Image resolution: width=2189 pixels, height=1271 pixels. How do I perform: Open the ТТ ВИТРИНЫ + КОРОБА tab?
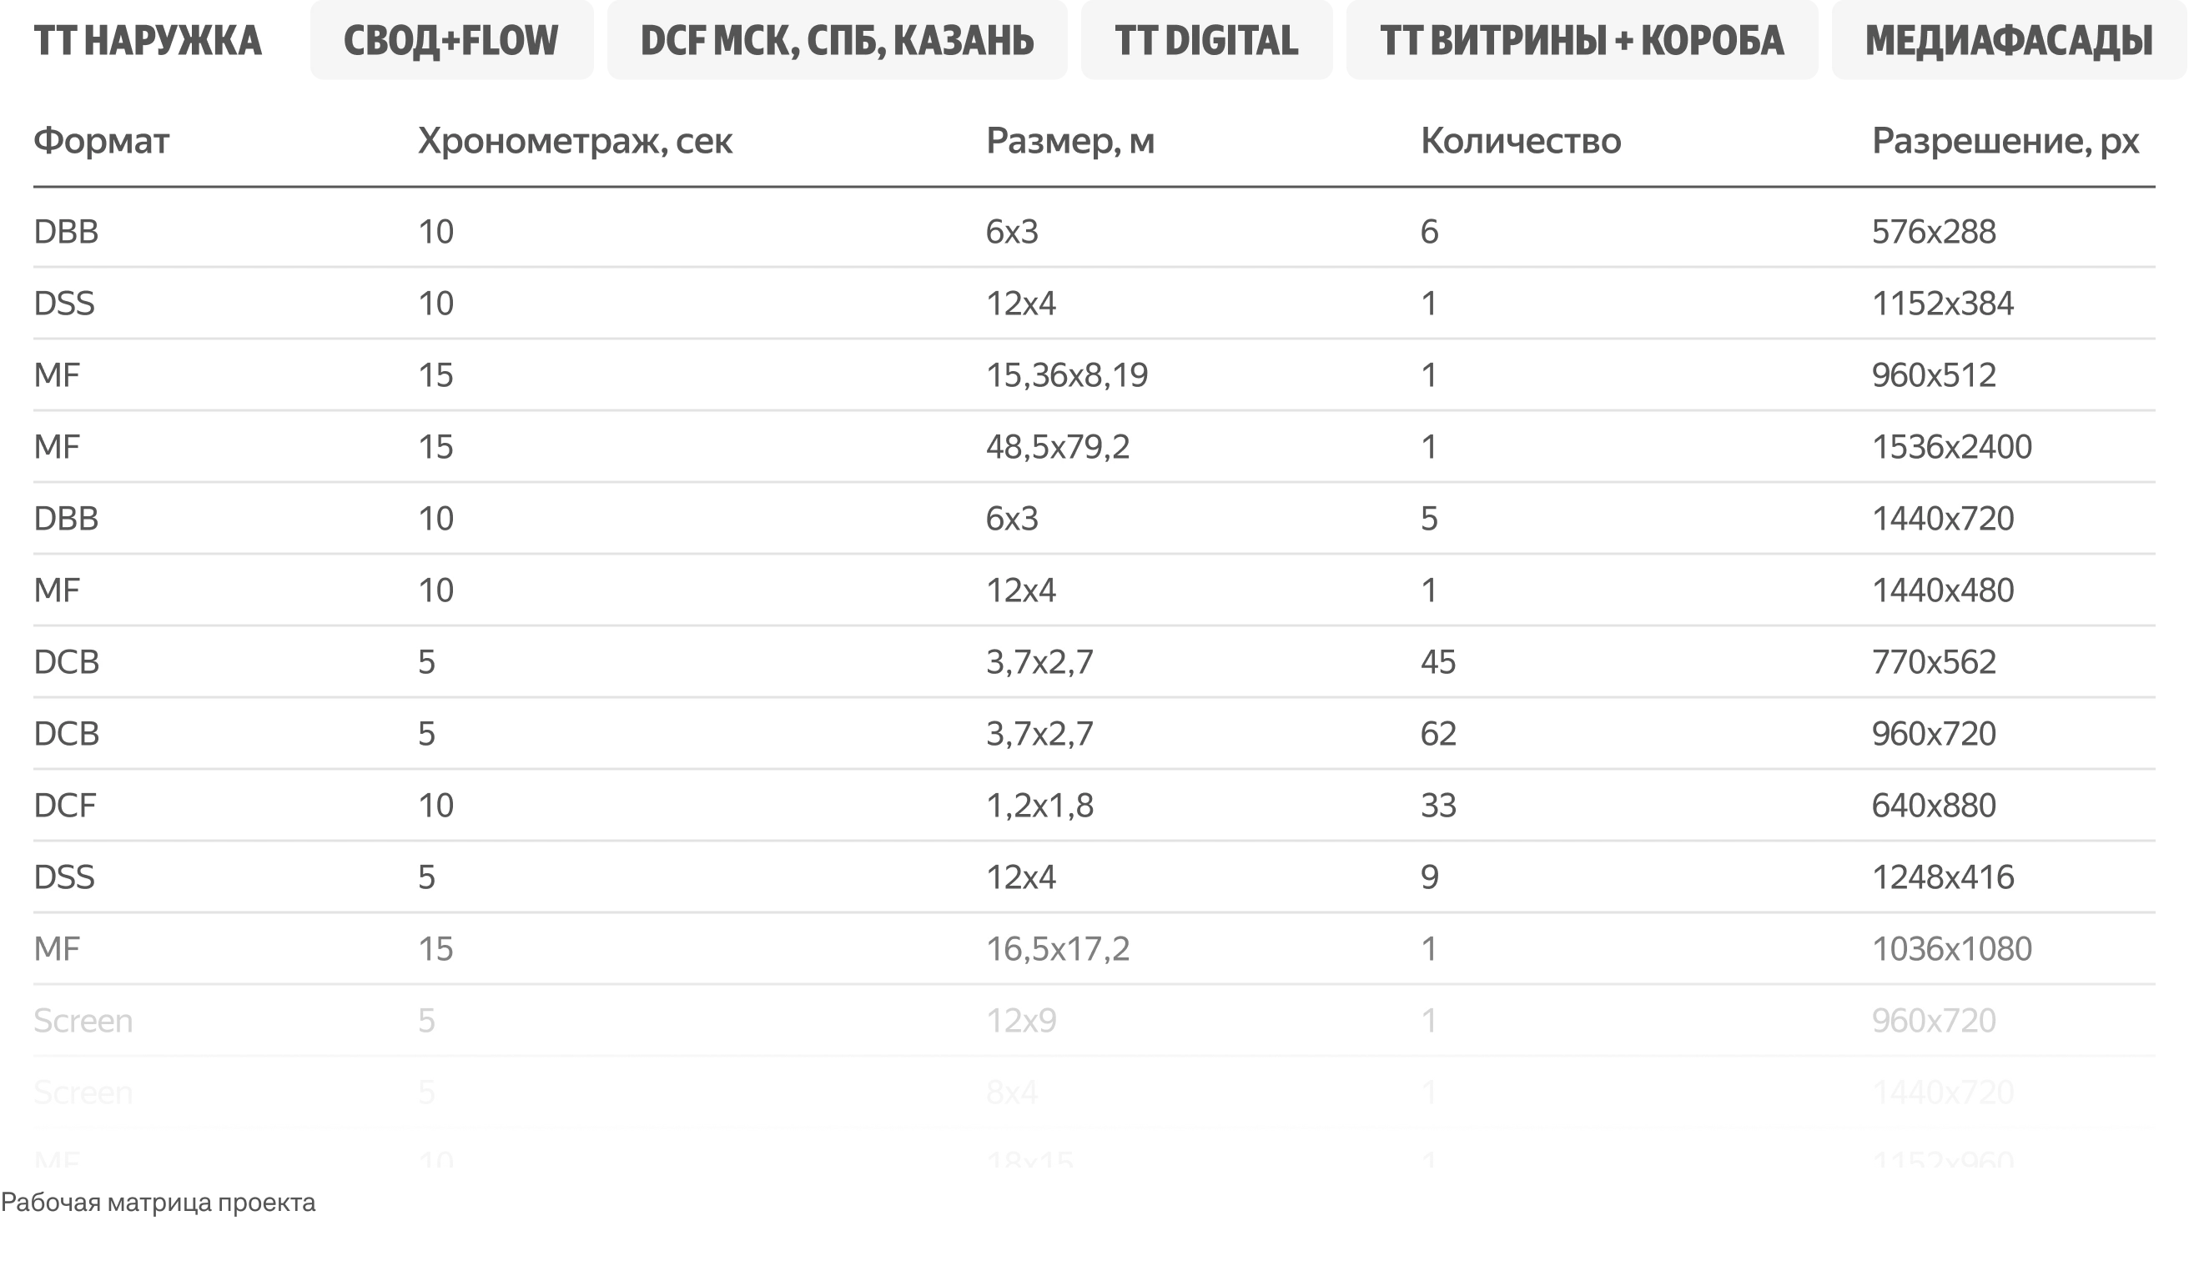point(1581,41)
